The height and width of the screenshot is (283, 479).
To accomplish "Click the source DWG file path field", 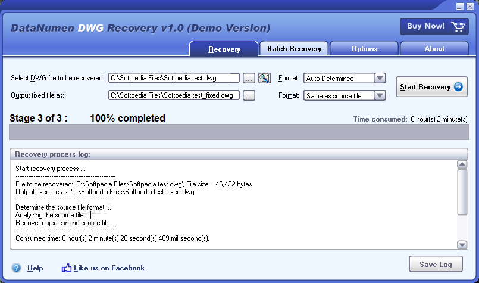I will (174, 78).
